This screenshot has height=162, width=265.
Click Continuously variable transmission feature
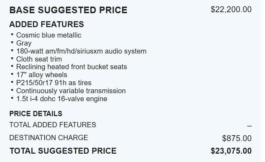click(x=71, y=91)
